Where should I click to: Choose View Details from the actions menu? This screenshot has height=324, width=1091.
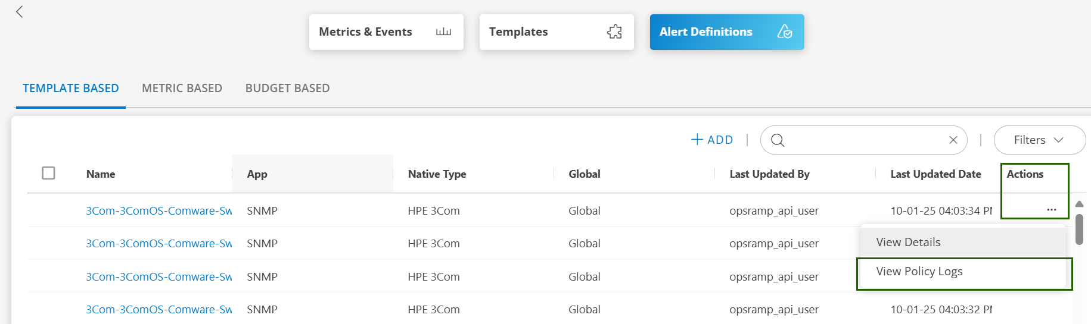(908, 243)
